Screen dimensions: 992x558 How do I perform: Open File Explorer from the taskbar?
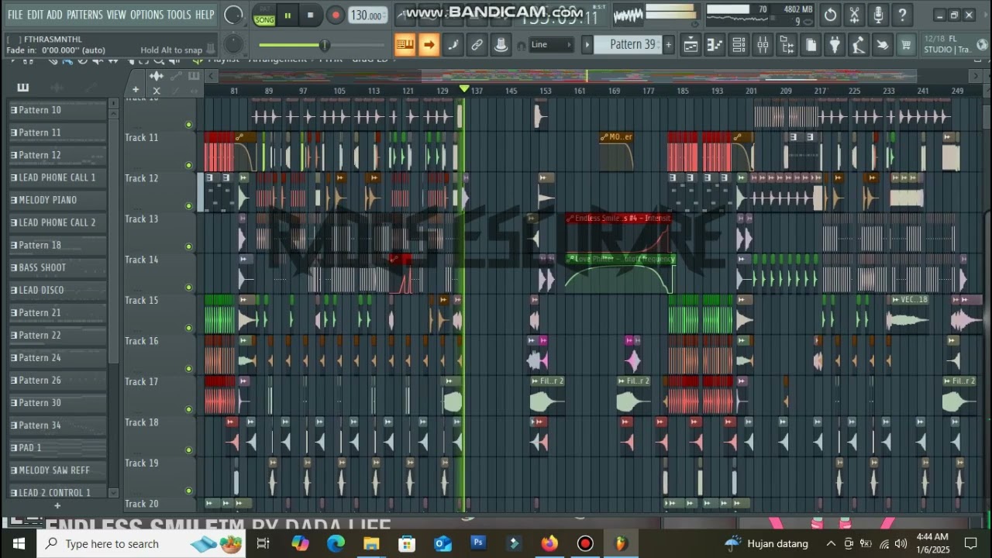coord(371,543)
